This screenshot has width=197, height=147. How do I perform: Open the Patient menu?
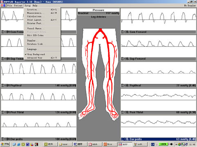[18, 6]
